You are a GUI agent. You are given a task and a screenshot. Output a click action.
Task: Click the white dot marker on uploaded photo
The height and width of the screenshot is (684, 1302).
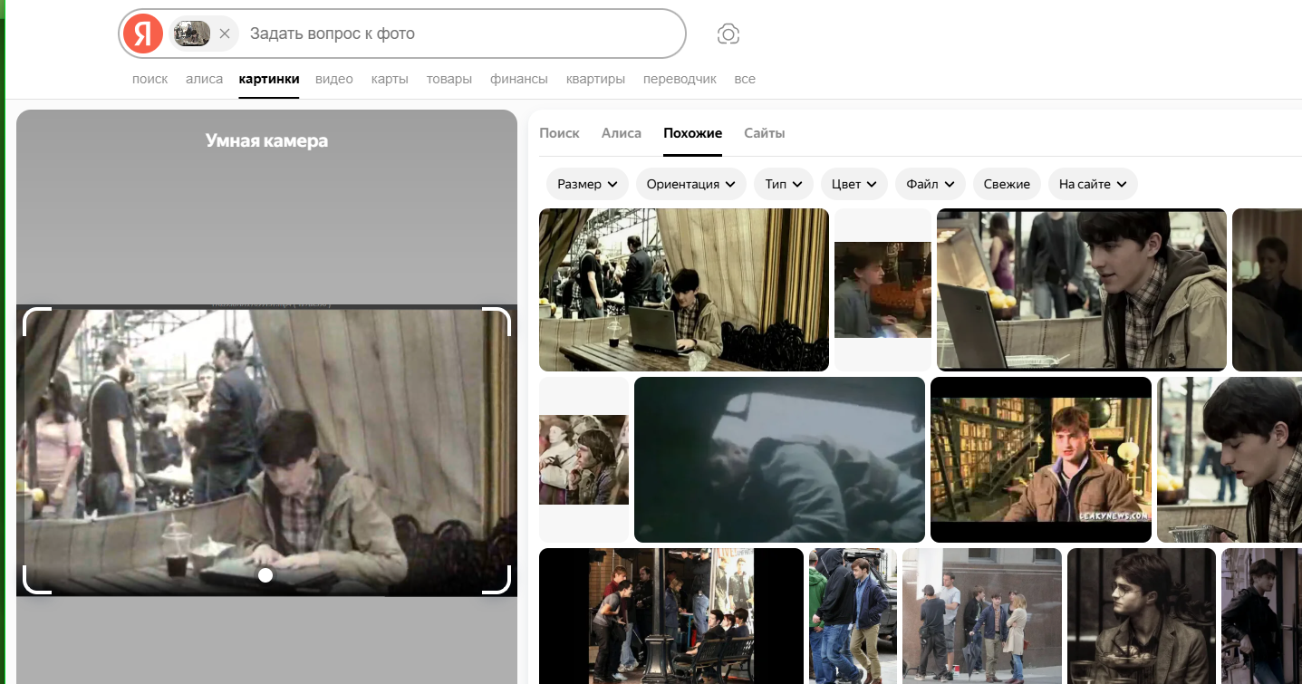click(265, 575)
